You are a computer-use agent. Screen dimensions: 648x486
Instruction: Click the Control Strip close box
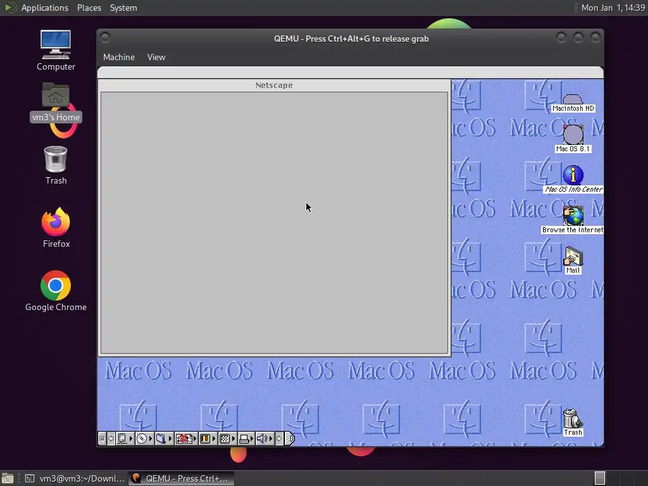[x=102, y=439]
